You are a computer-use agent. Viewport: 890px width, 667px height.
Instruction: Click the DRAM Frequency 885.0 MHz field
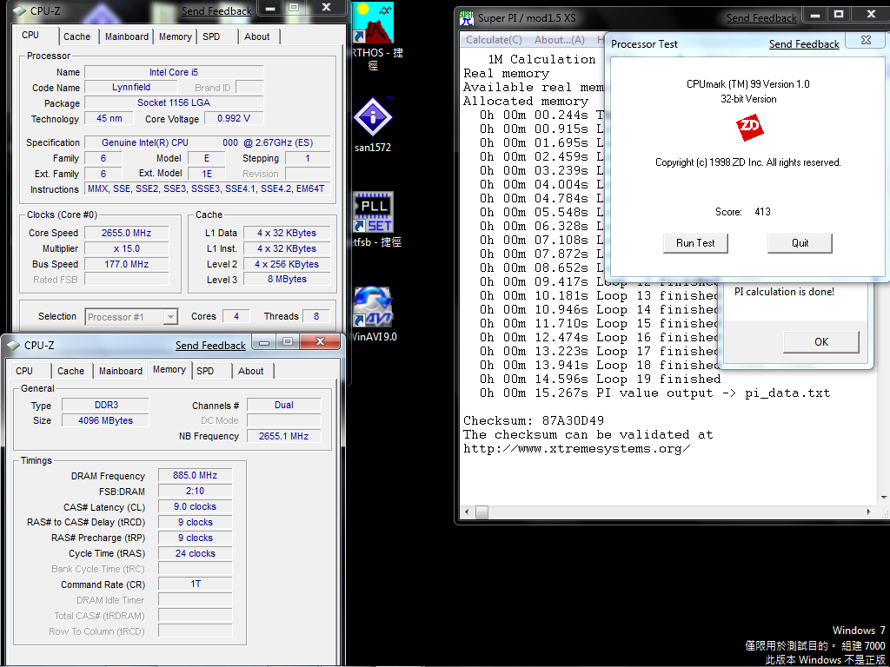tap(195, 475)
